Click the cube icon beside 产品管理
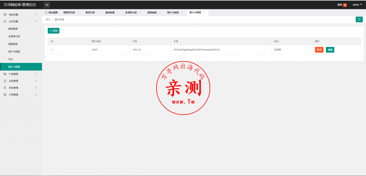This screenshot has height=176, width=366. pyautogui.click(x=5, y=74)
